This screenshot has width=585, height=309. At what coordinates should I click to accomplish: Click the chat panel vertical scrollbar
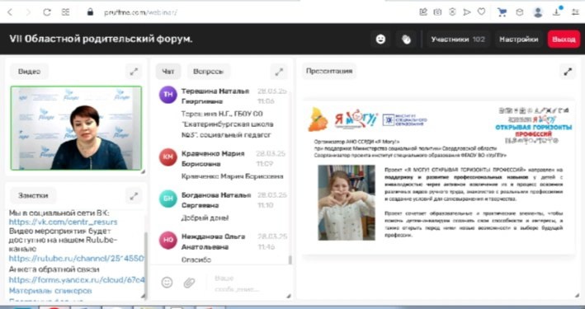coord(290,260)
